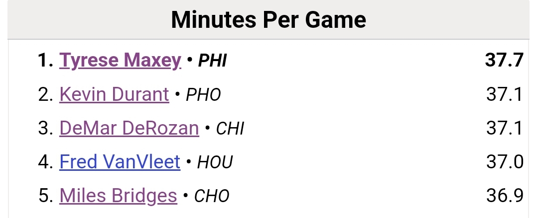Click the Minutes Per Game header
538x218 pixels.
pos(269,20)
